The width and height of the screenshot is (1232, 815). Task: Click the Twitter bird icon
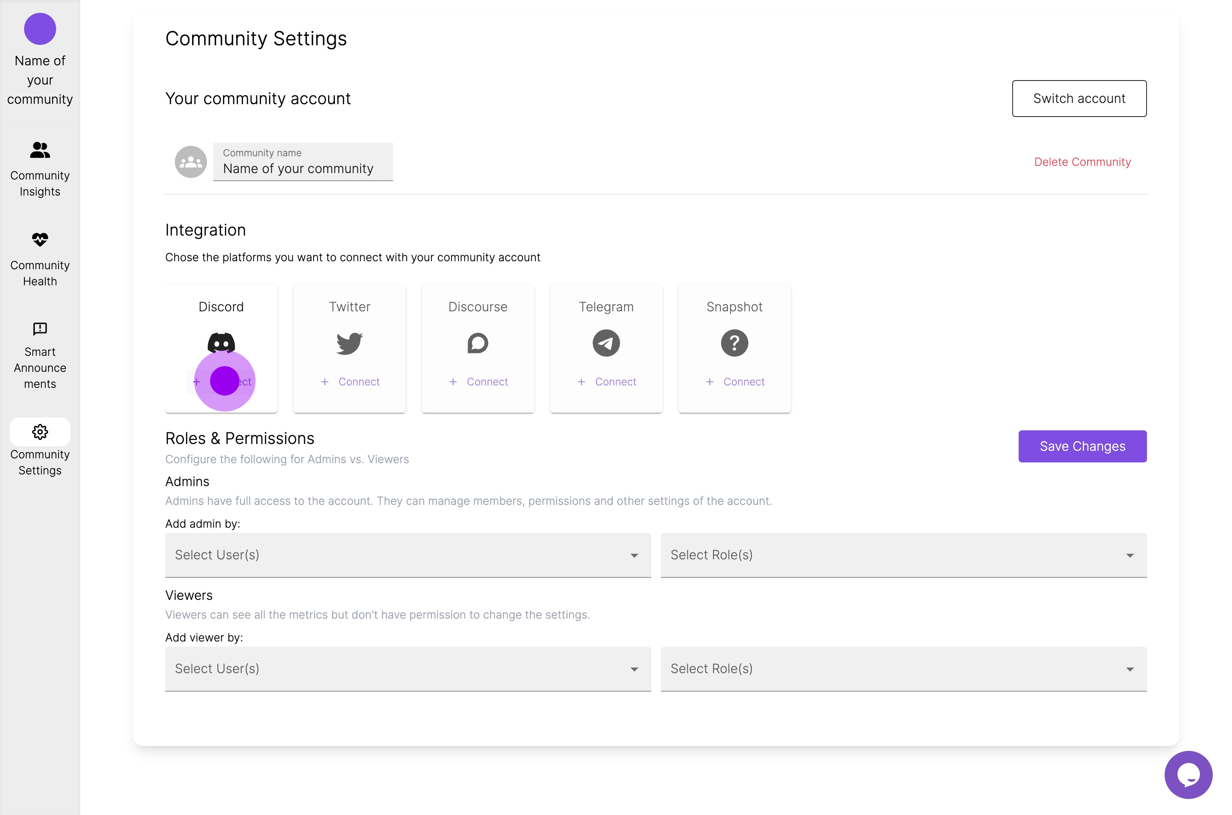pyautogui.click(x=349, y=343)
